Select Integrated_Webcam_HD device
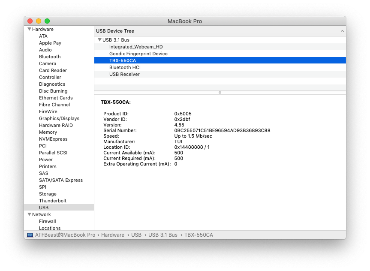This screenshot has width=370, height=271. coord(220,47)
